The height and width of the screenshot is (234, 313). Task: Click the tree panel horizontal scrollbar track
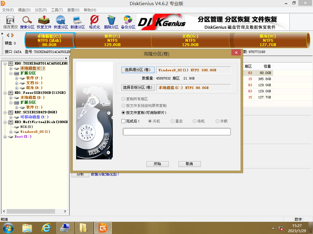[35, 211]
